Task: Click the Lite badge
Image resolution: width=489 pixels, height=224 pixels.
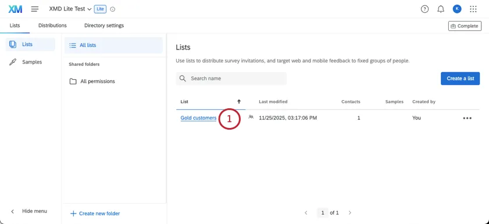Action: tap(100, 9)
